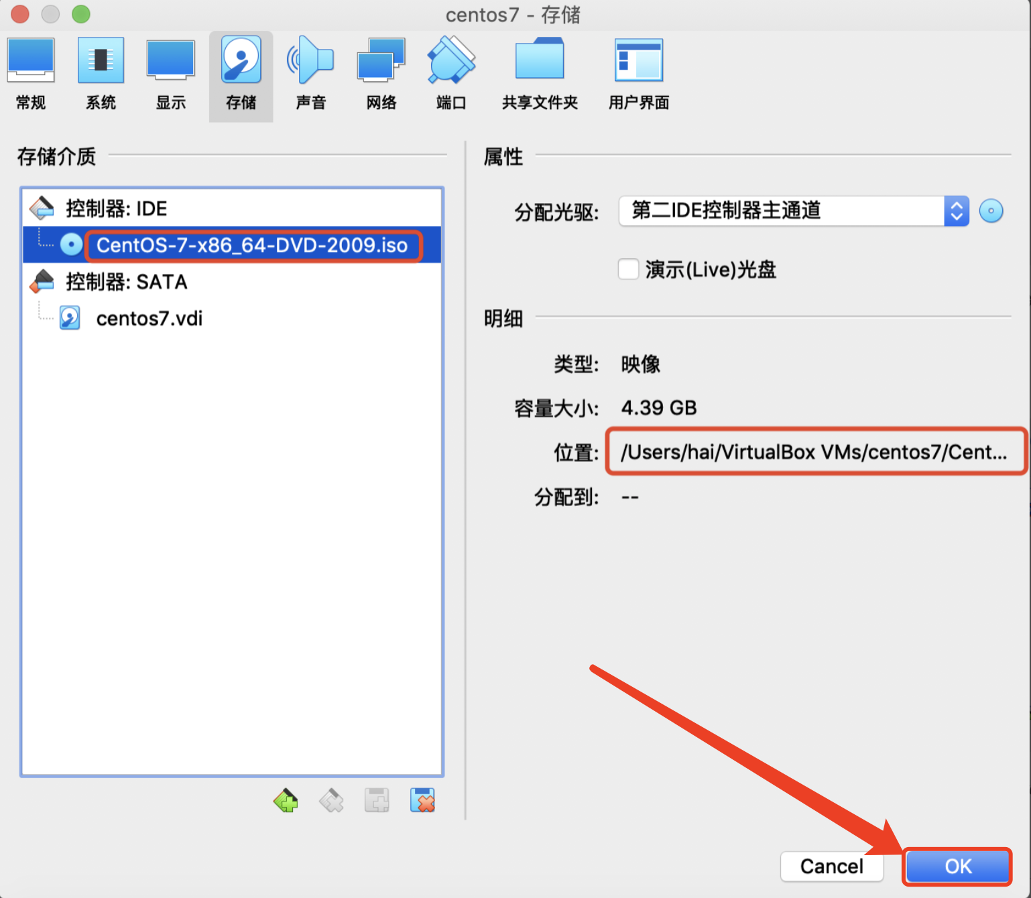The image size is (1031, 898).
Task: Select CentOS-7-x86_64-DVD-2009.iso in the tree
Action: pos(232,245)
